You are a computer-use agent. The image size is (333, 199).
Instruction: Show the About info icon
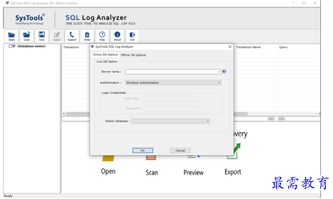point(117,36)
